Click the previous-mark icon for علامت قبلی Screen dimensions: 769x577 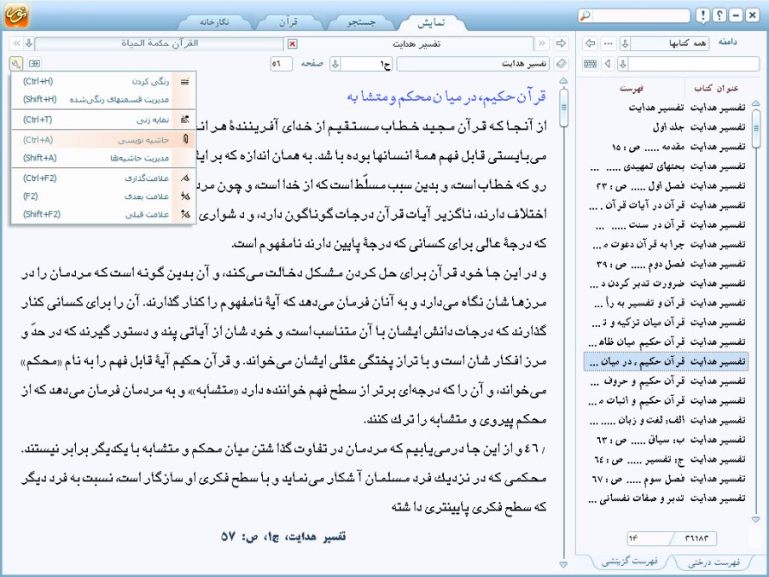click(185, 214)
